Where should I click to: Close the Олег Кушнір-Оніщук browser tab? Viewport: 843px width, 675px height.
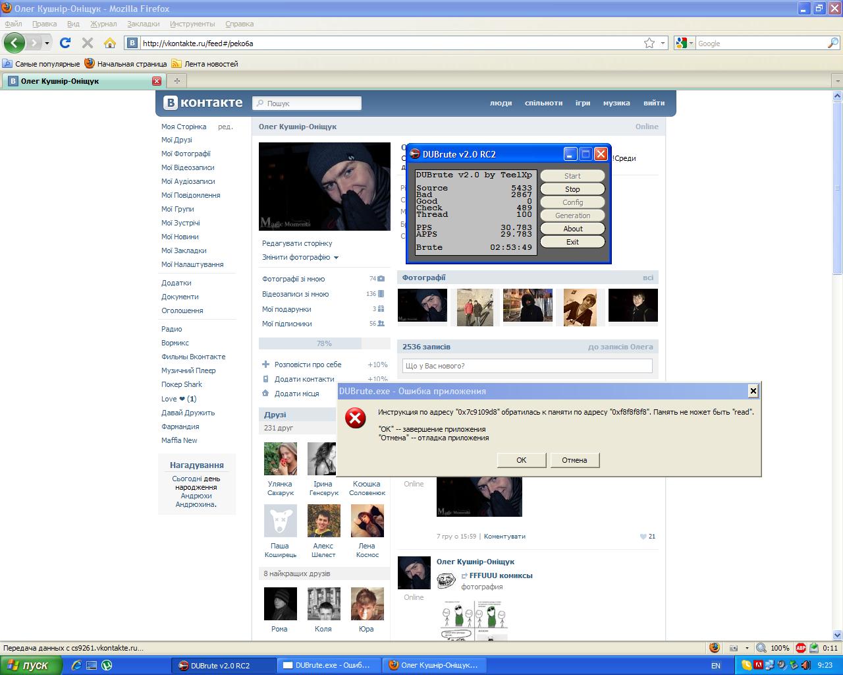(x=157, y=81)
